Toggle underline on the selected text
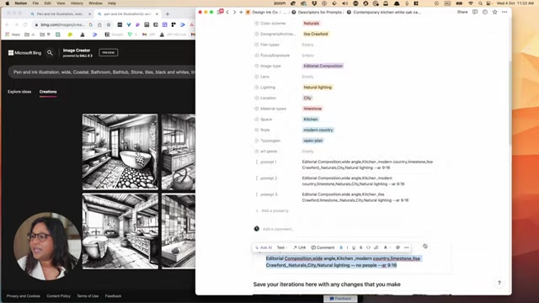Image resolution: width=539 pixels, height=303 pixels. tap(354, 247)
